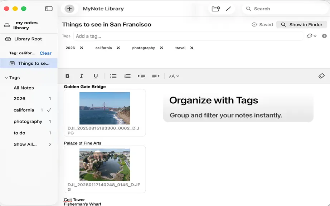Click Show in Finder button

pos(302,25)
